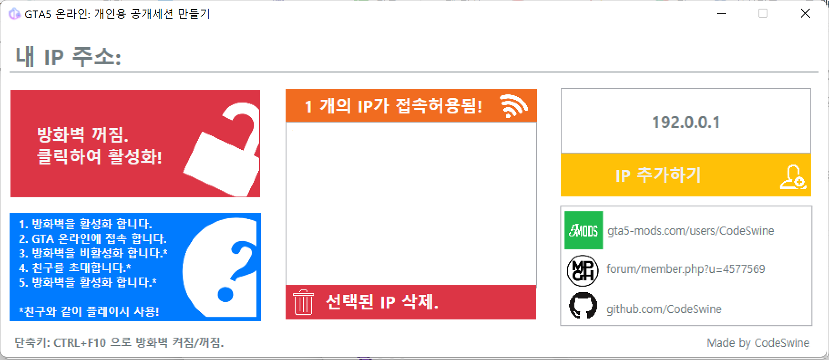The image size is (829, 360).
Task: Click the open padlock firewall icon
Action: pos(221,149)
